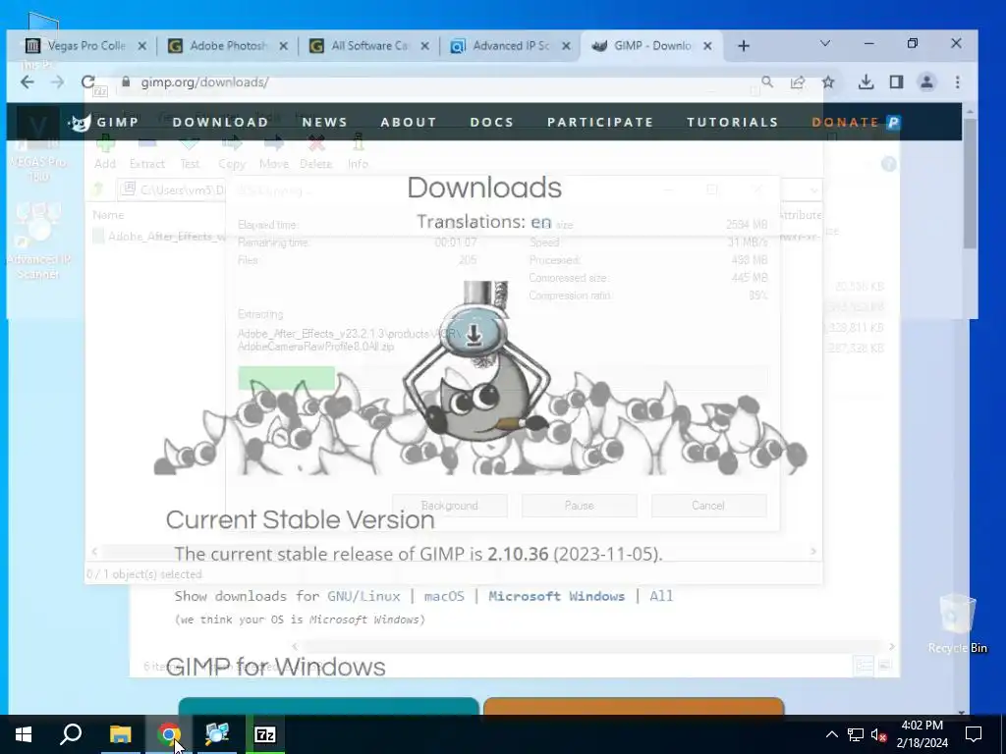The height and width of the screenshot is (754, 1006).
Task: Open ABOUT in GIMP navigation
Action: coord(409,122)
